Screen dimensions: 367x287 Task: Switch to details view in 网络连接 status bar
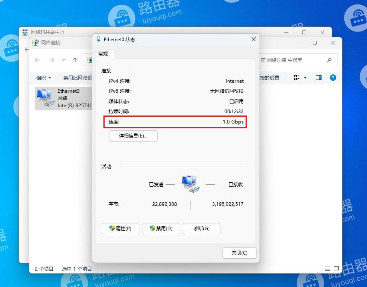pos(327,269)
